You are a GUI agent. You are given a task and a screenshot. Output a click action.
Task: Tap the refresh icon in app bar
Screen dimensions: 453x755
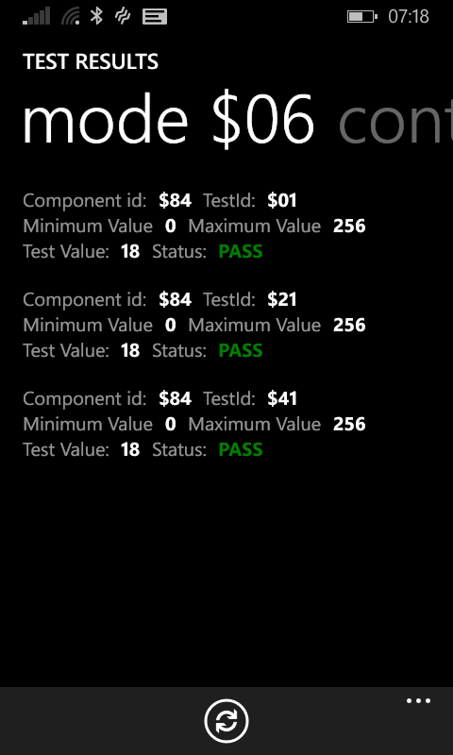(226, 721)
